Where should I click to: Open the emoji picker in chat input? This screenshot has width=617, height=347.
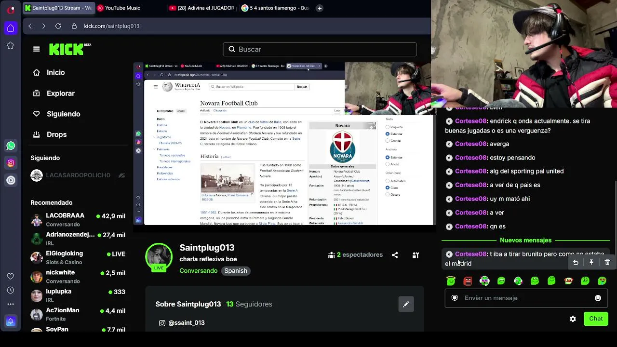coord(598,298)
